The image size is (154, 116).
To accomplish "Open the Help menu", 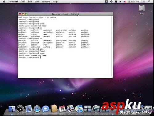I will [55, 2].
